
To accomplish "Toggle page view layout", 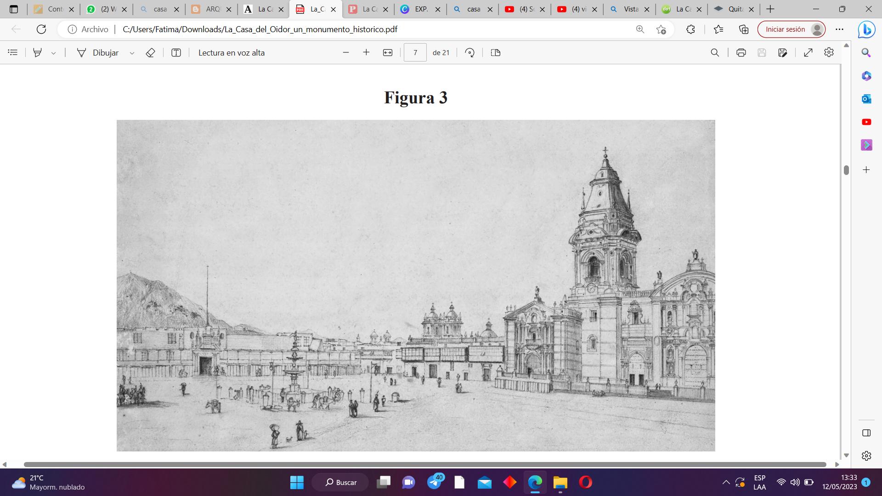I will pos(495,53).
